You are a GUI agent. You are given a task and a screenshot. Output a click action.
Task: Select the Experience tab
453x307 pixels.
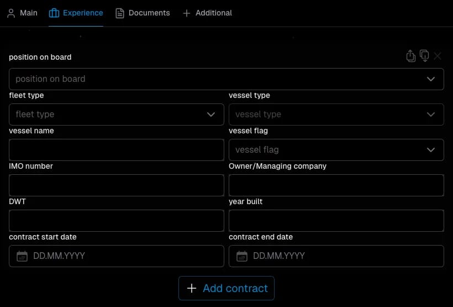[x=76, y=13]
